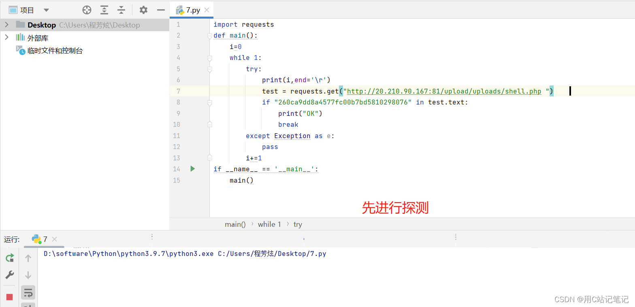The width and height of the screenshot is (635, 307).
Task: Open run configuration wrench icon
Action: (10, 275)
